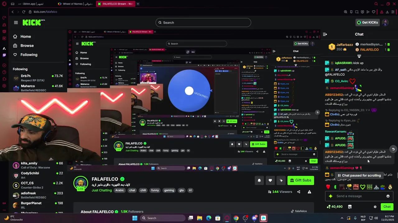Open Browse in Kick sidebar
Image resolution: width=398 pixels, height=223 pixels.
point(23,46)
